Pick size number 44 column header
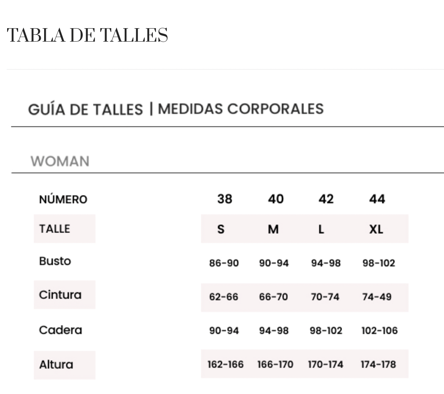The height and width of the screenshot is (394, 444). (377, 199)
